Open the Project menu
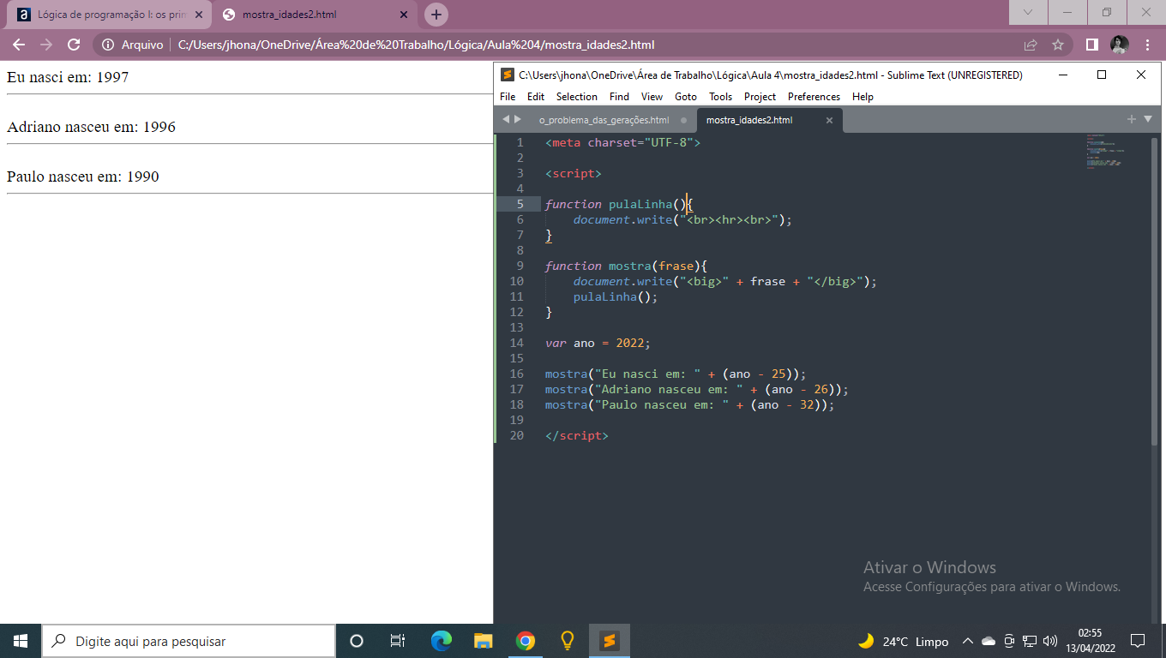Screen dimensions: 1166x658 (760, 97)
